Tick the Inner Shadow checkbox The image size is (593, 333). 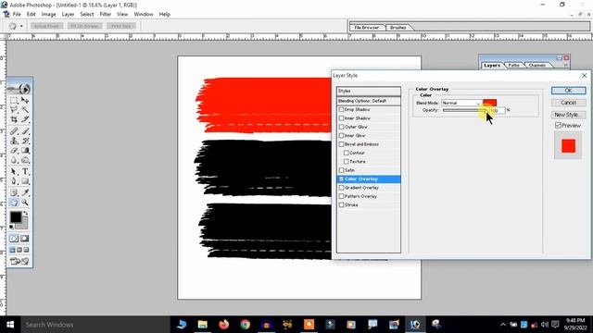341,118
